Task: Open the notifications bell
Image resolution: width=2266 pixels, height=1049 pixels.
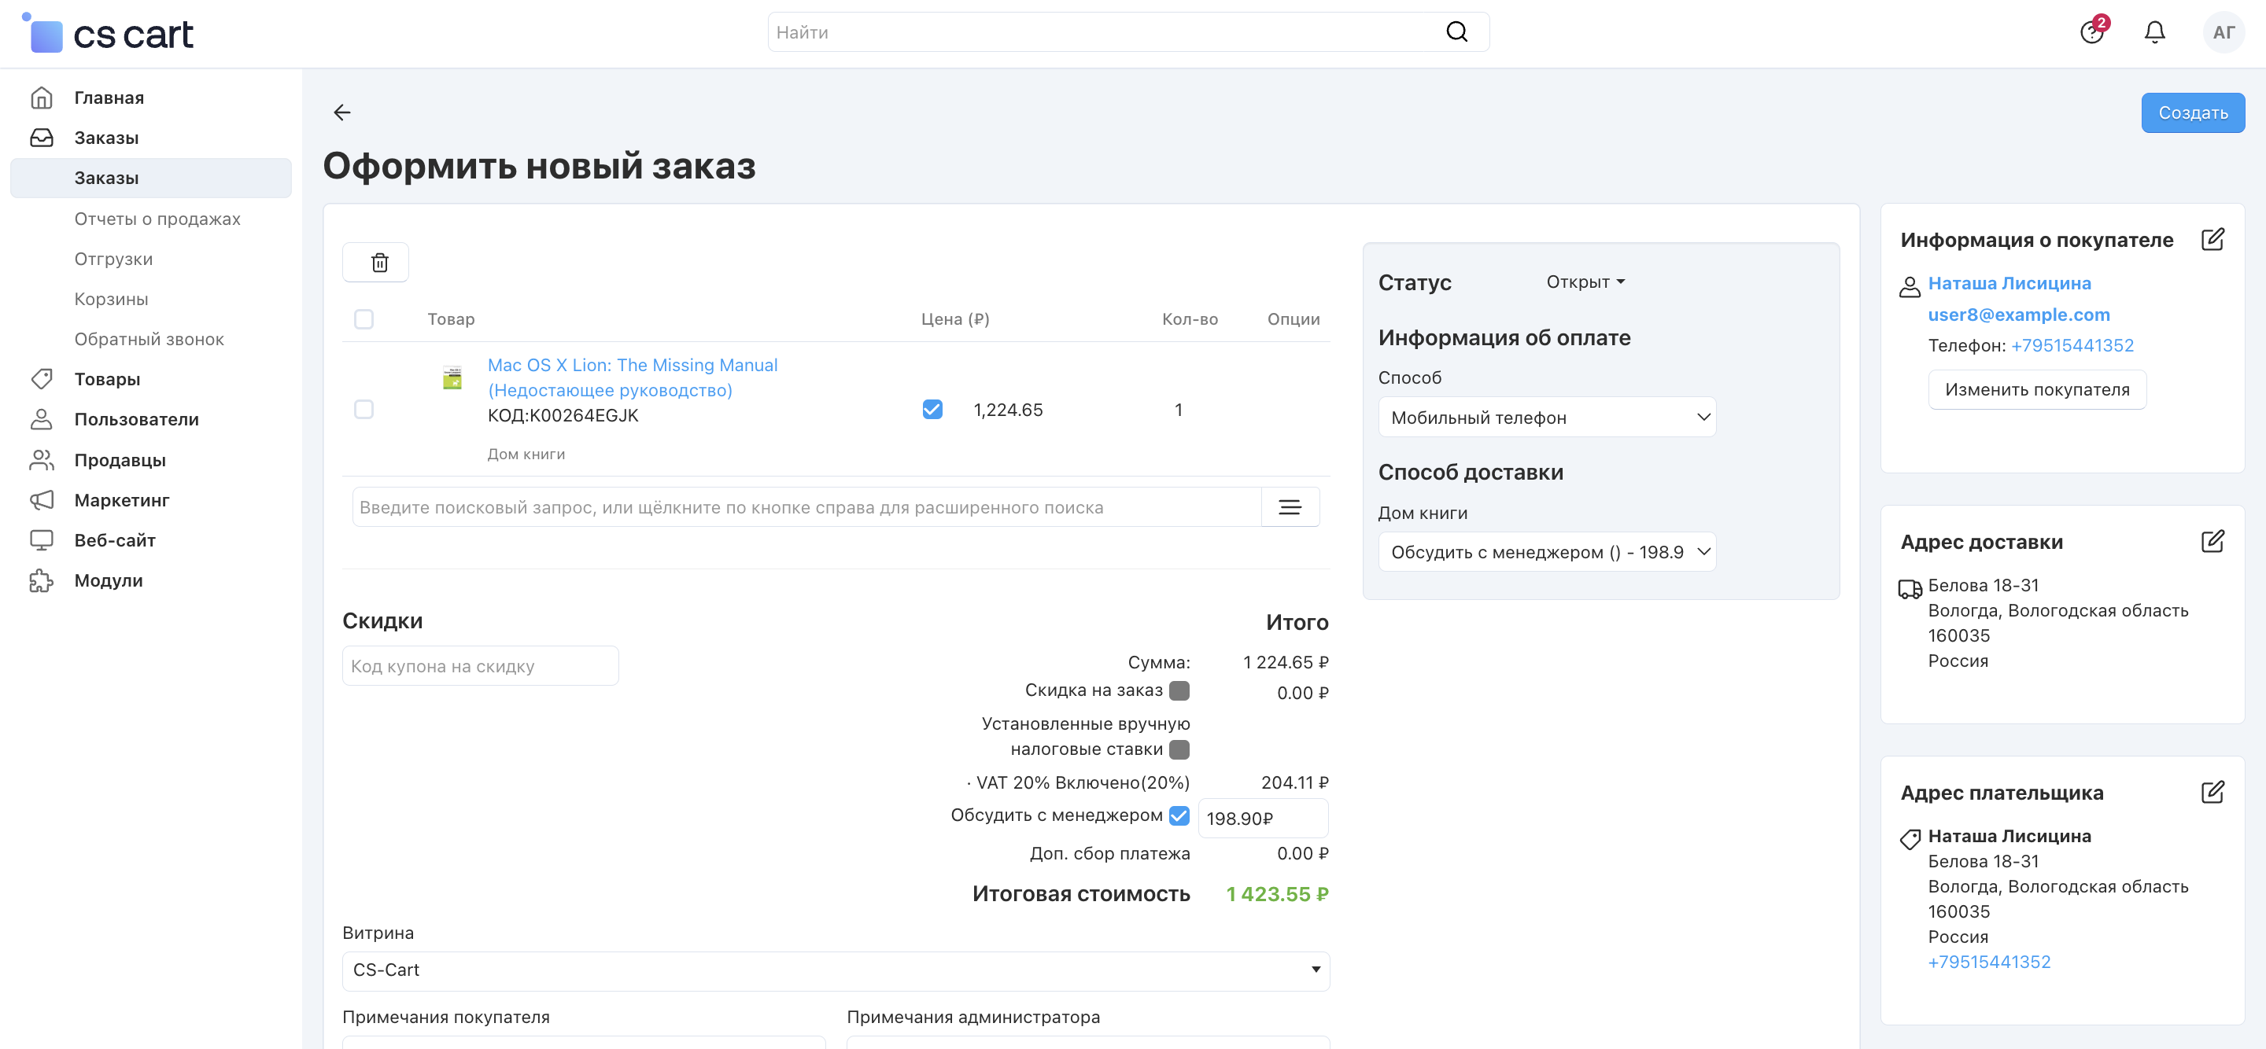Action: click(2153, 32)
